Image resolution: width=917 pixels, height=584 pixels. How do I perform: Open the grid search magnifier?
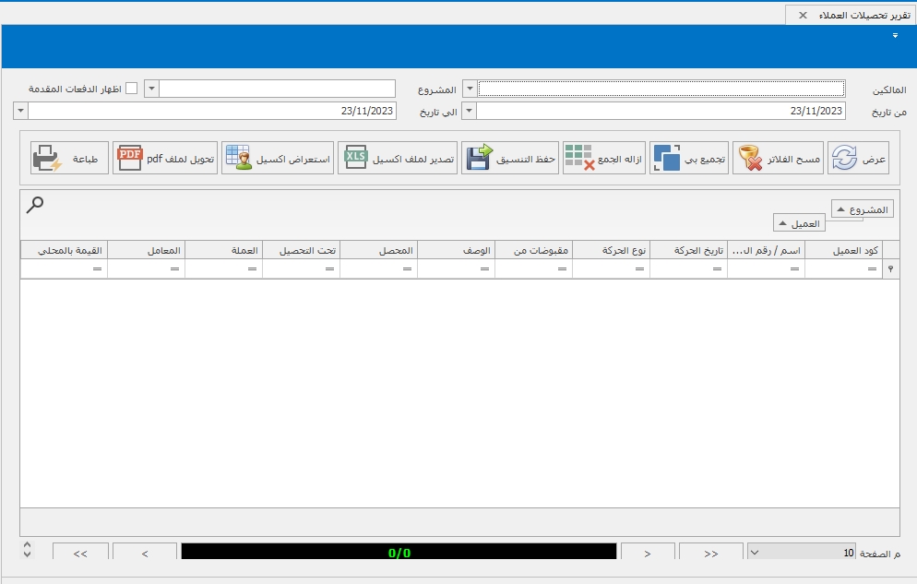[35, 205]
